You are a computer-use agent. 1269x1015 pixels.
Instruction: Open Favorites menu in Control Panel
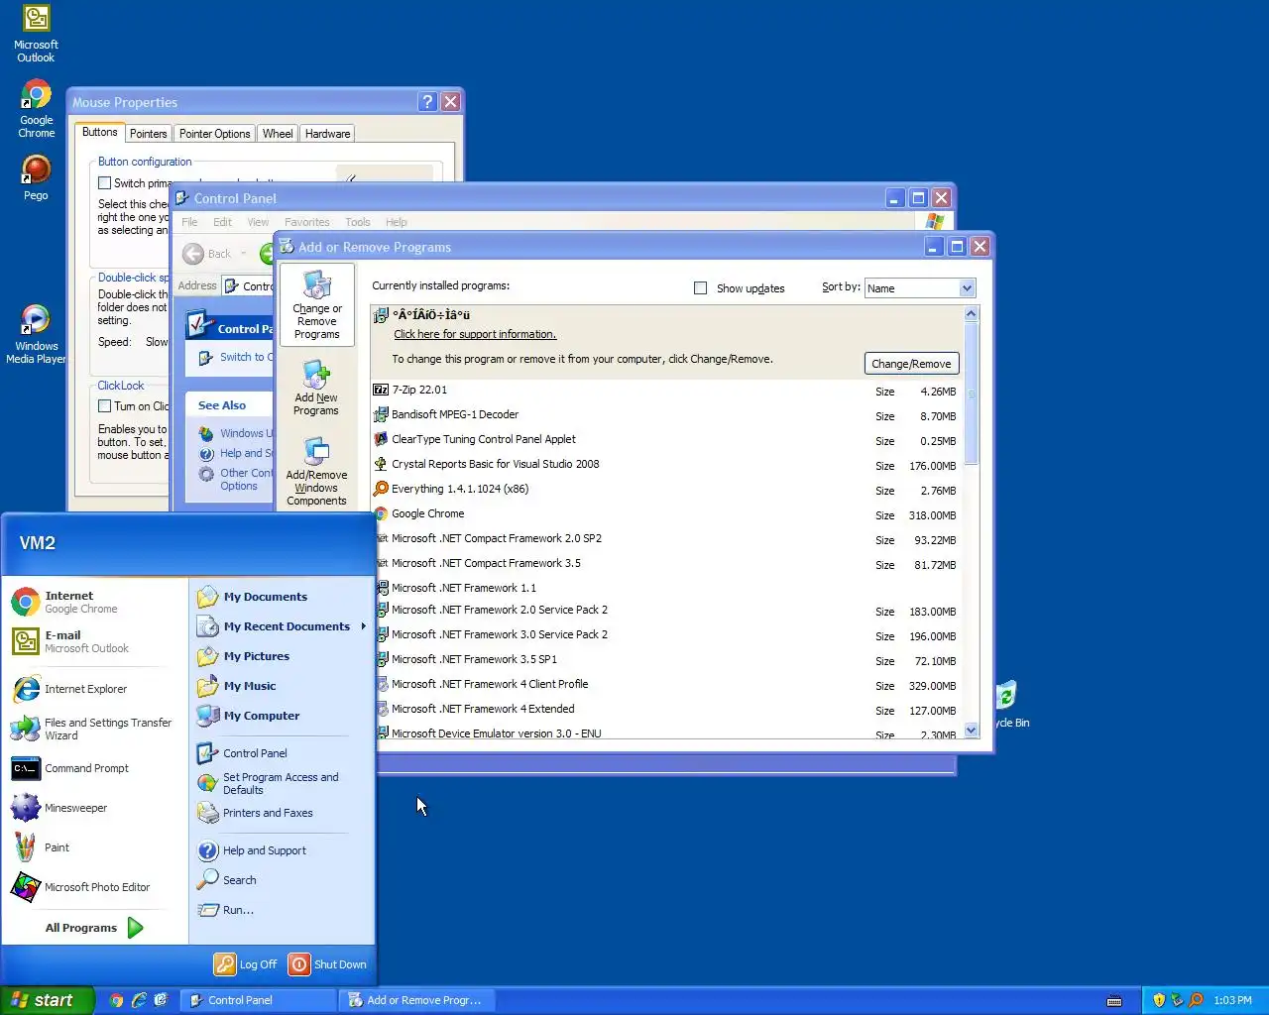(x=306, y=222)
